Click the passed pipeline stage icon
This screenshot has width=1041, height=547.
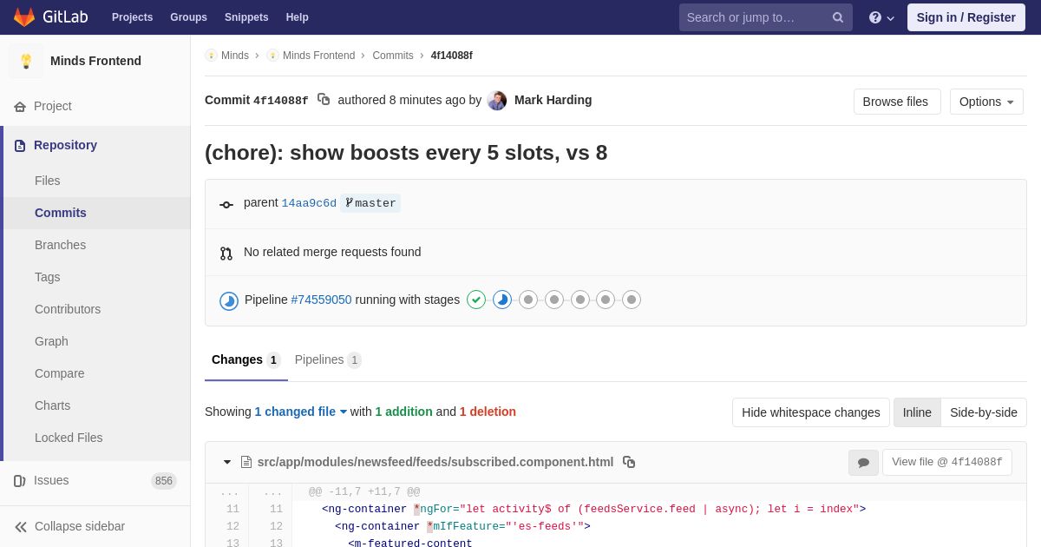coord(476,300)
